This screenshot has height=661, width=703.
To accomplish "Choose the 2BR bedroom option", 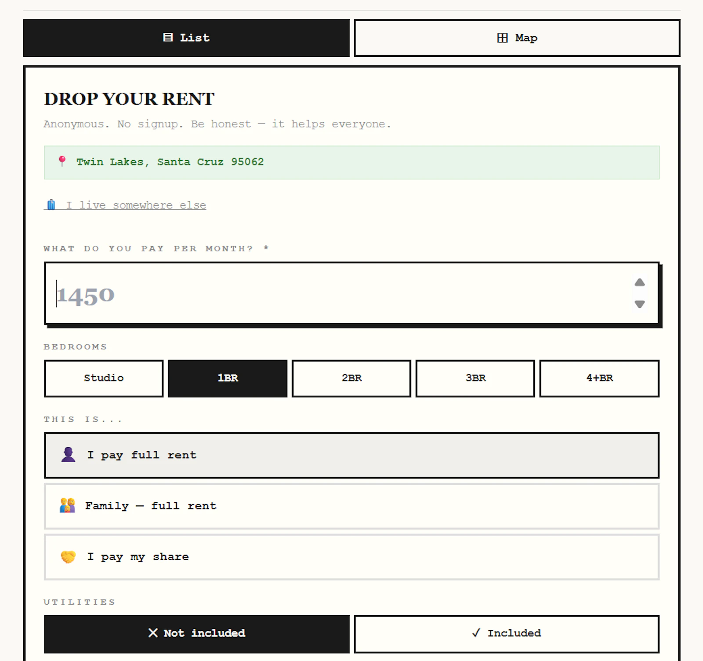I will pyautogui.click(x=351, y=378).
